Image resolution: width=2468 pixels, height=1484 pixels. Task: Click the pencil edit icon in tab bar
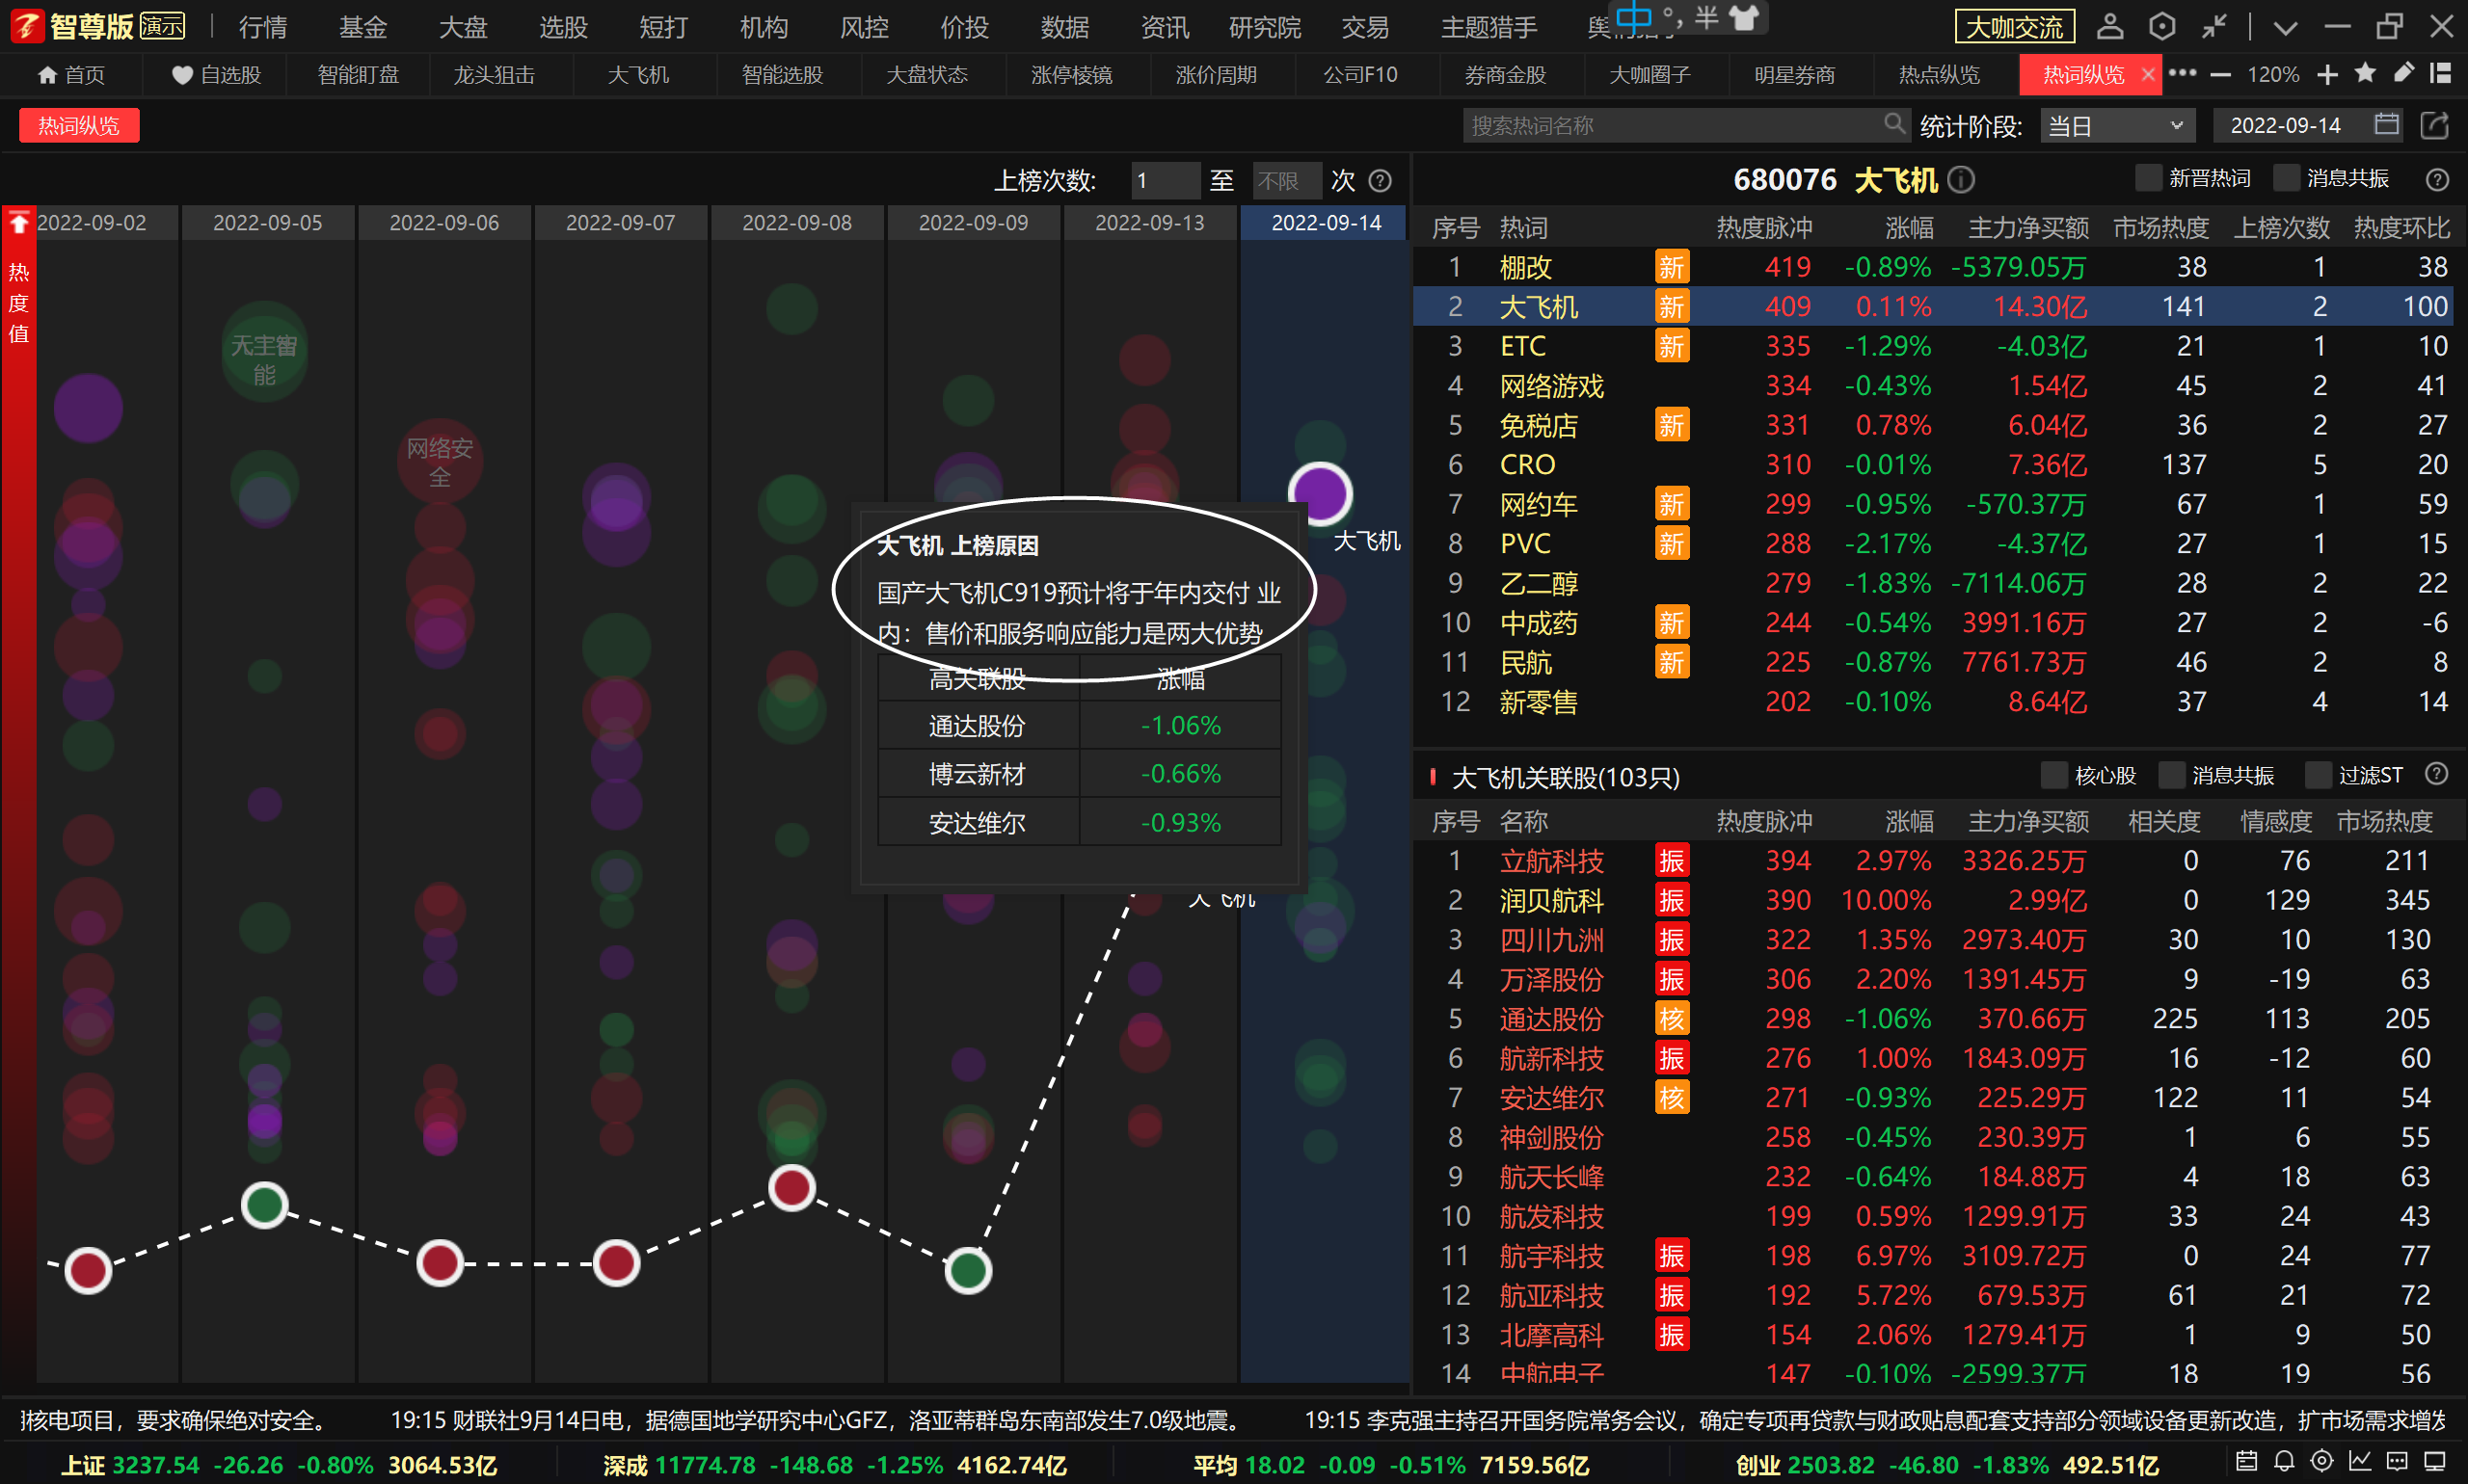coord(2403,74)
